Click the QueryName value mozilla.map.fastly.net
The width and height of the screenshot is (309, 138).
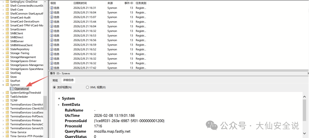coord(112,131)
